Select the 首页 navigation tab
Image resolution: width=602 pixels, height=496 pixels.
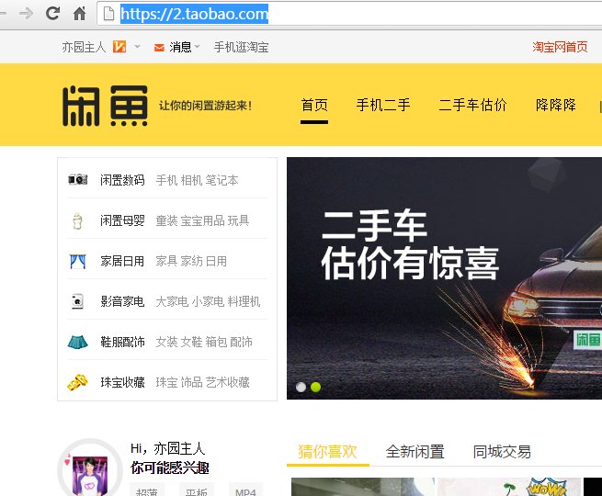pos(314,105)
